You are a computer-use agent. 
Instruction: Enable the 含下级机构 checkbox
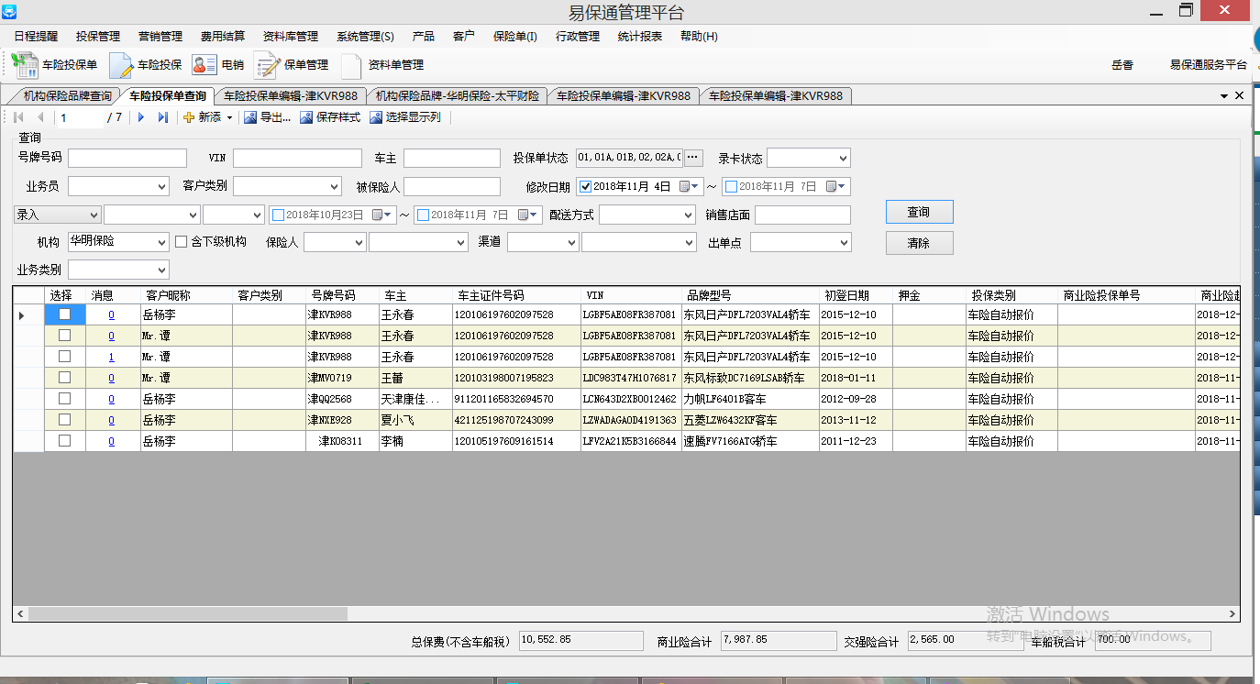tap(182, 242)
